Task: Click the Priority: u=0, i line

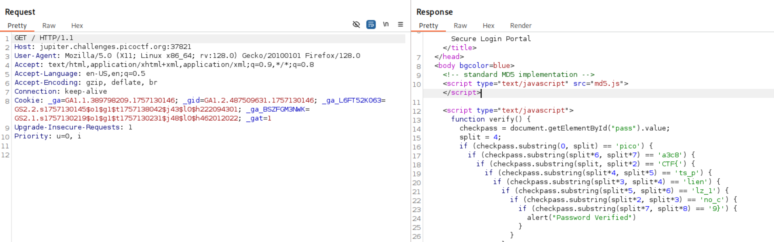Action: tap(48, 137)
